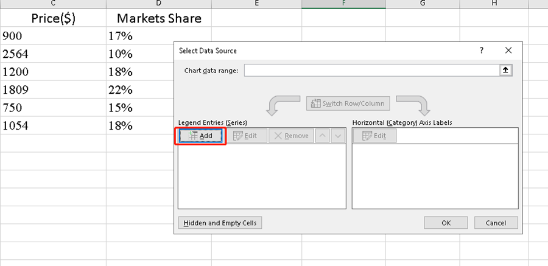Screen dimensions: 548x266
Task: Open Hidden and Empty Cells settings
Action: pyautogui.click(x=220, y=223)
